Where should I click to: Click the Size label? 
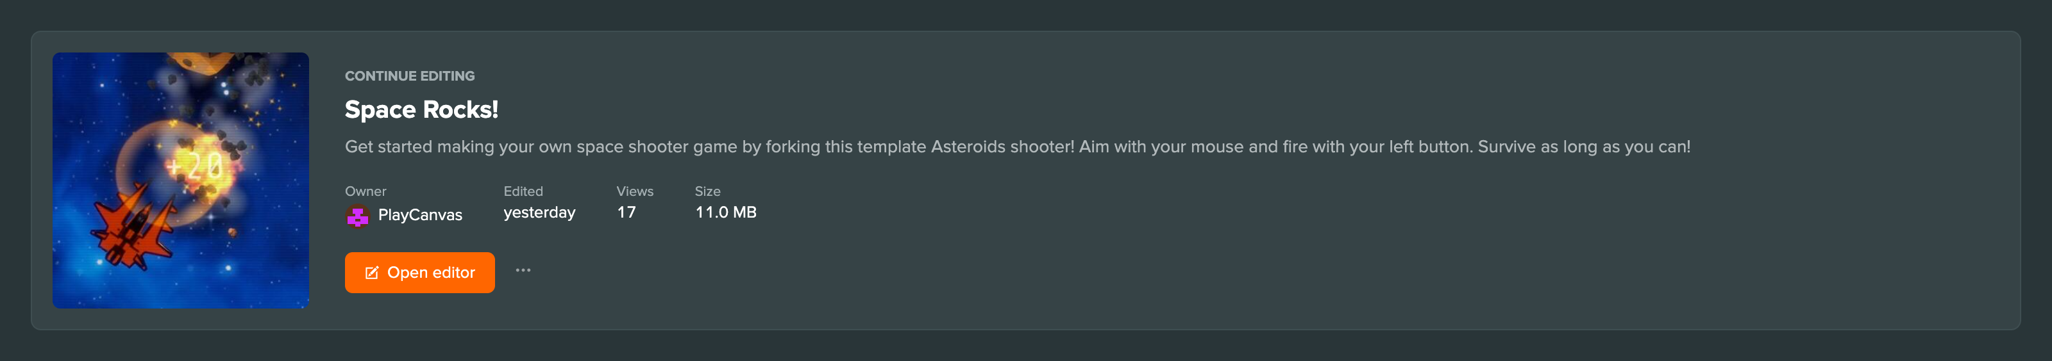point(707,191)
